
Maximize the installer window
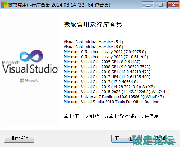tap(160, 5)
